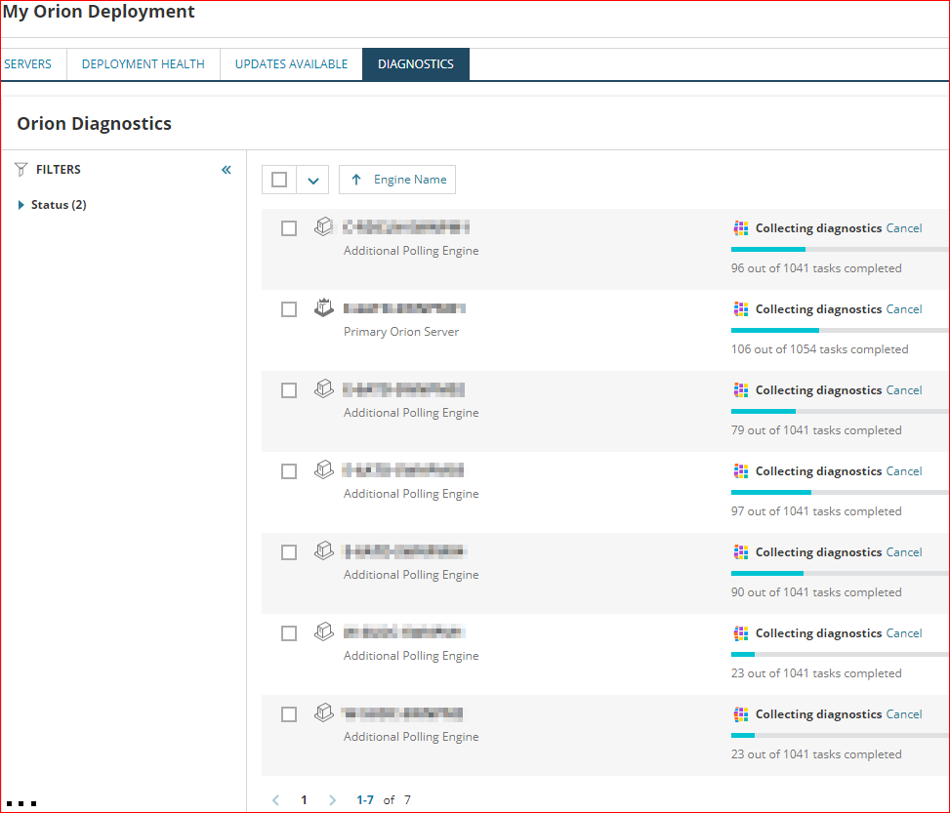Click the blurred engine name in the 96-task row
The height and width of the screenshot is (813, 950).
pos(406,227)
